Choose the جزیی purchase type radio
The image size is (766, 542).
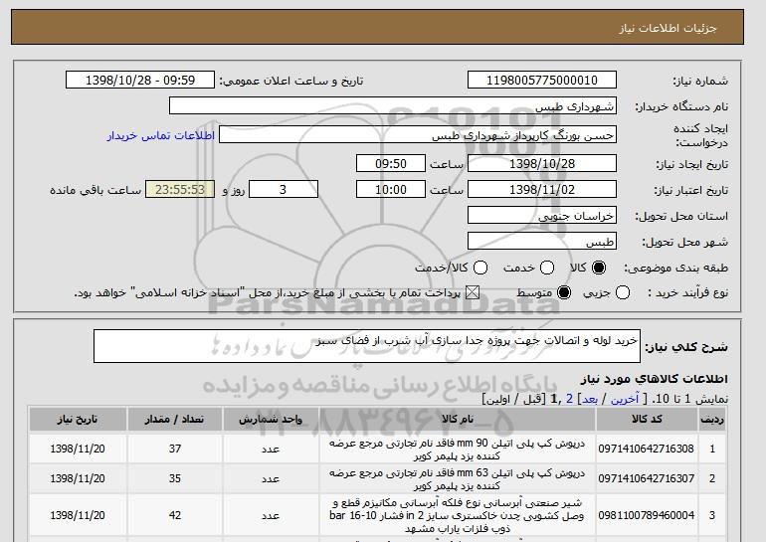(x=623, y=293)
